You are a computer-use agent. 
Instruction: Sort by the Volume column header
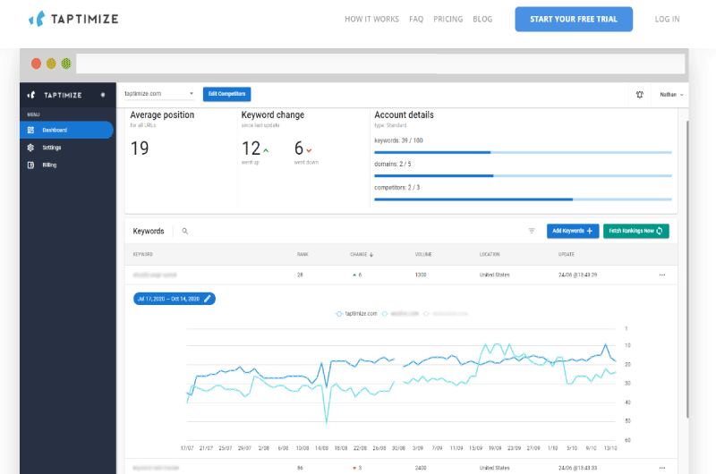(423, 254)
